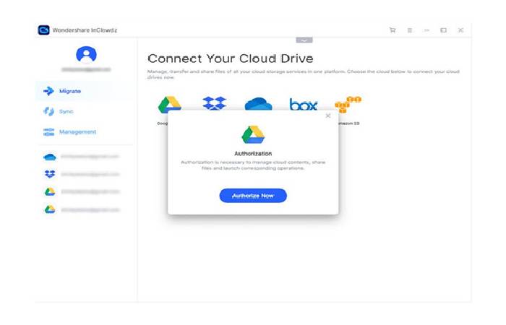Expand the collapsed dropdown tab at top
This screenshot has width=506, height=325.
[304, 40]
